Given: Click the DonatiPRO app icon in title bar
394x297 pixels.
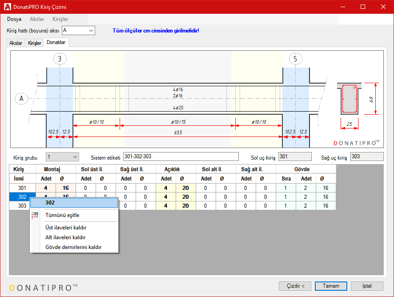Looking at the screenshot, I should [x=8, y=7].
